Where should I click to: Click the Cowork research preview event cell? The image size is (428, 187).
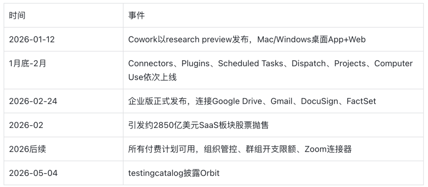273,39
